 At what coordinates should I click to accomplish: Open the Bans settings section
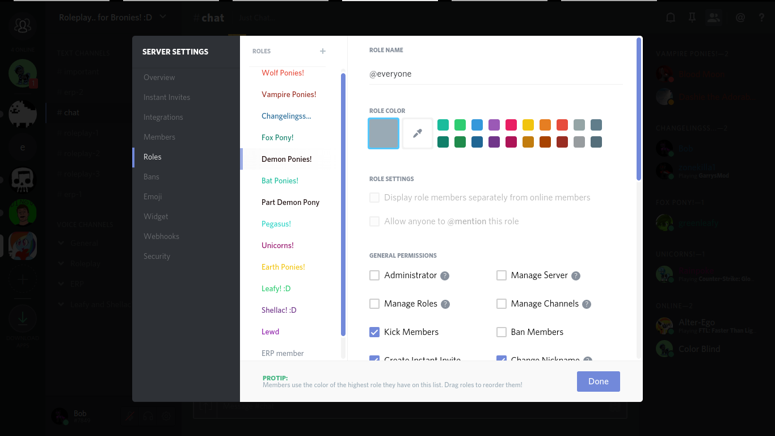click(186, 177)
